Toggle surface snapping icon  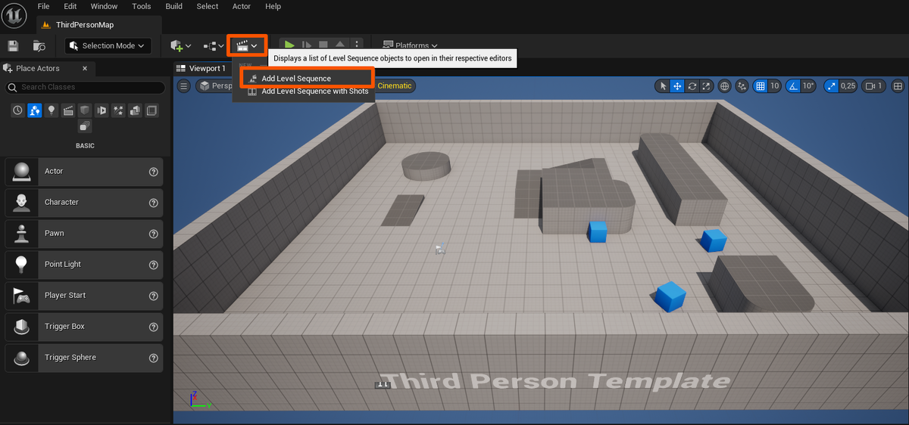click(742, 86)
